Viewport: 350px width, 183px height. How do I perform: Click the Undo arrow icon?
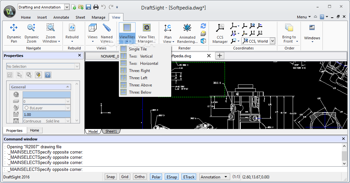103,7
